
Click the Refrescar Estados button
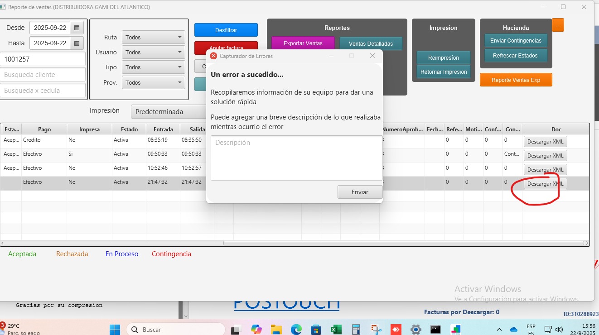click(x=515, y=56)
